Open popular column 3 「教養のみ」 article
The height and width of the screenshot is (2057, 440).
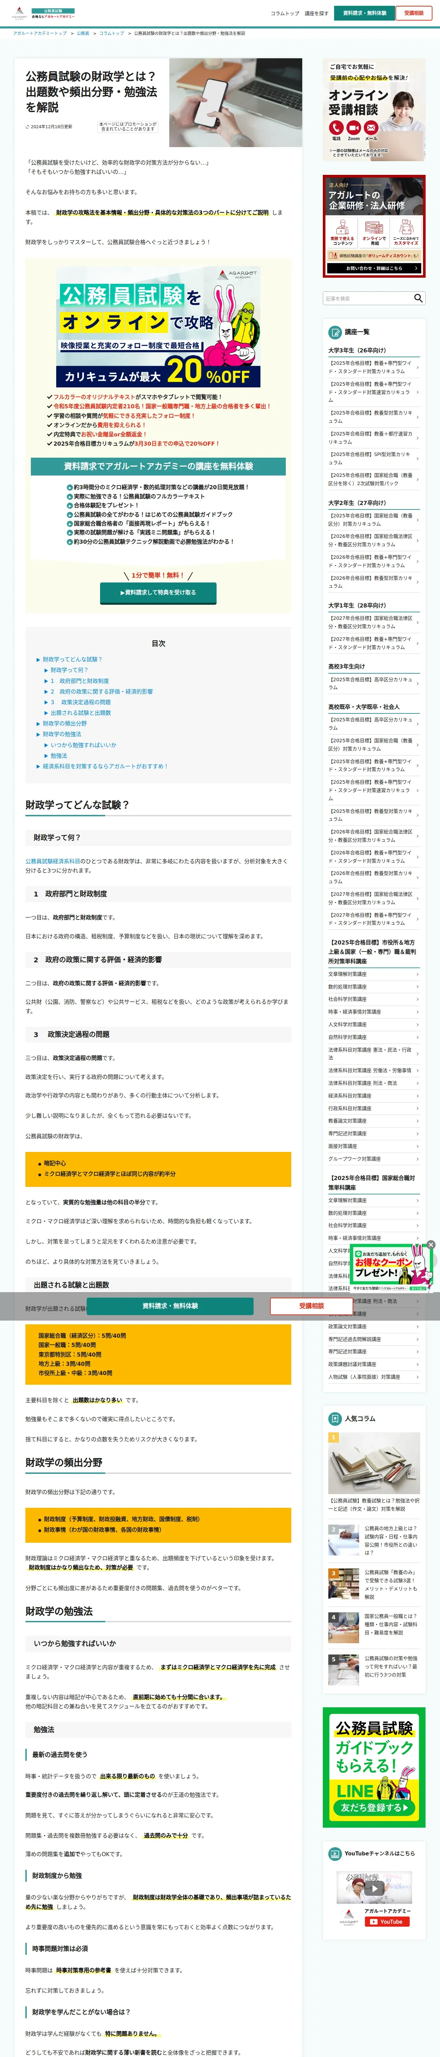(374, 1584)
